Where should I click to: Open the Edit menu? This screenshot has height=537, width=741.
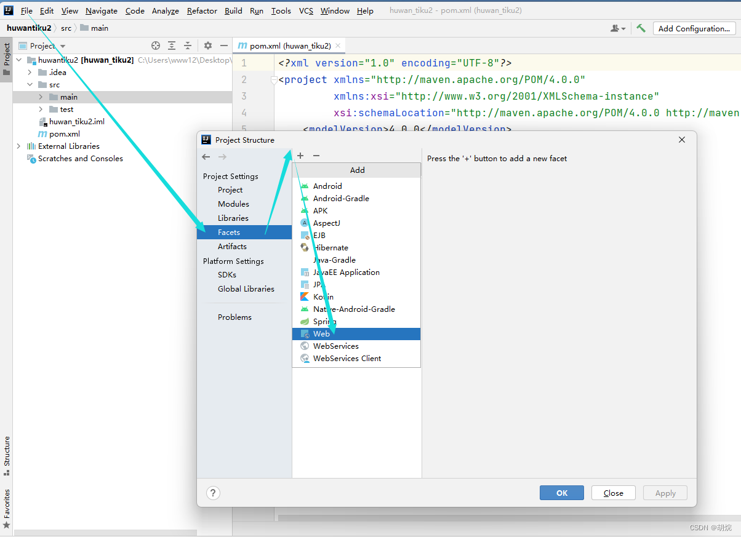[47, 11]
